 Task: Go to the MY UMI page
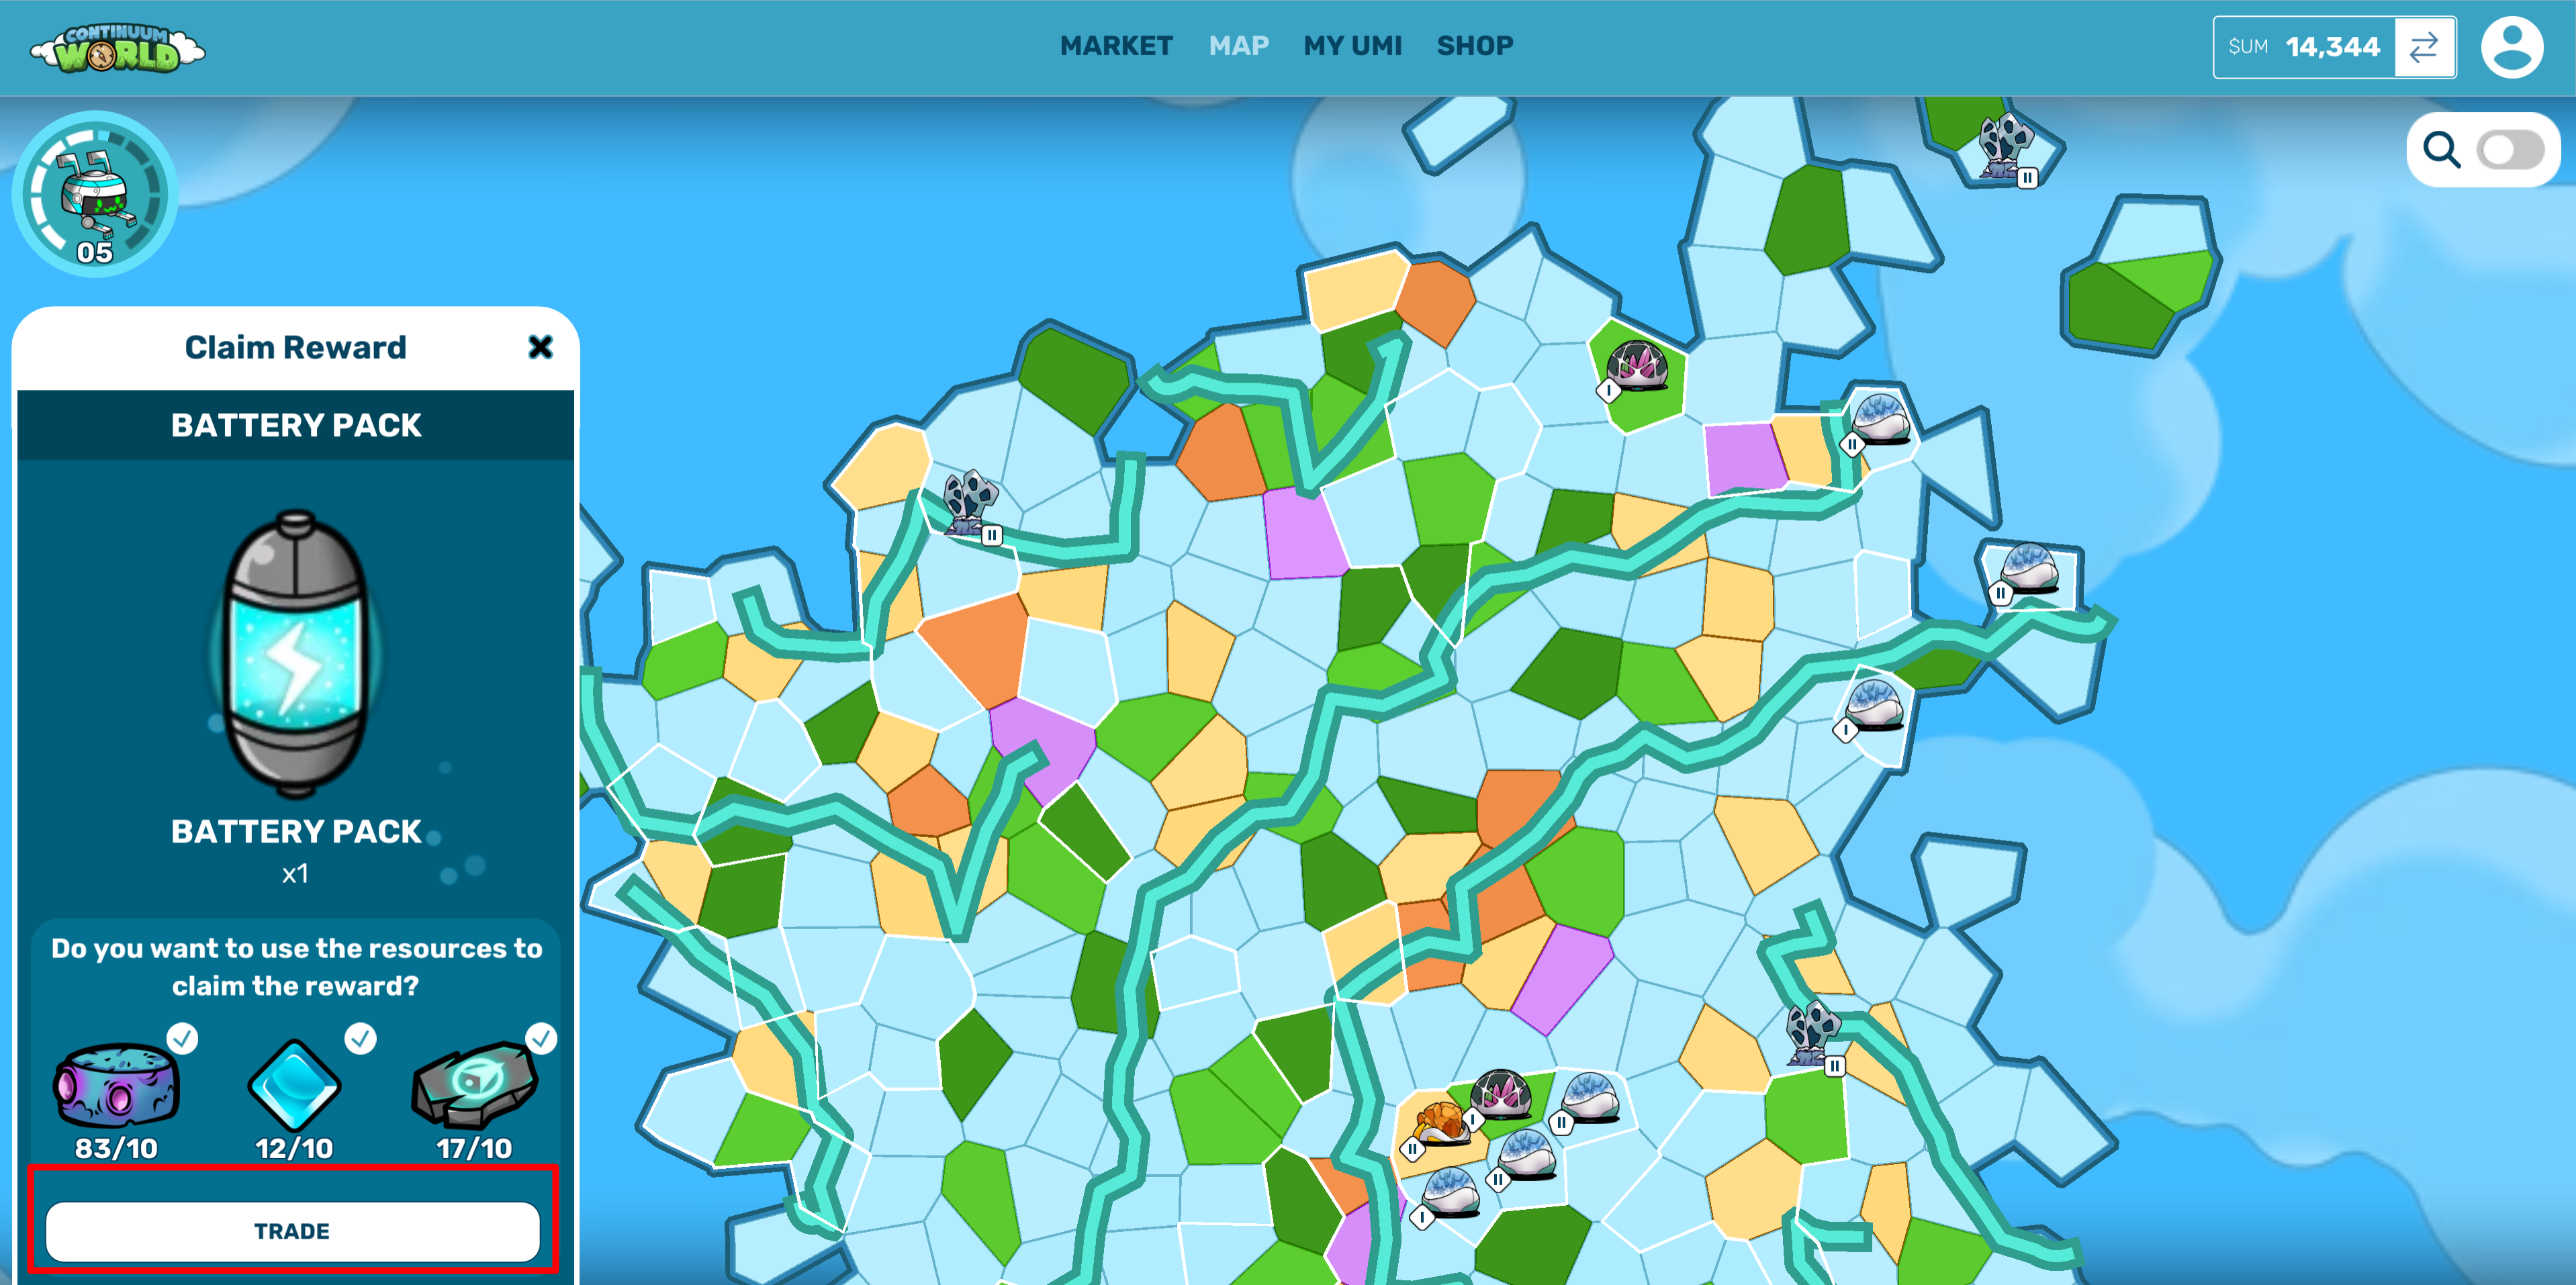(x=1352, y=46)
